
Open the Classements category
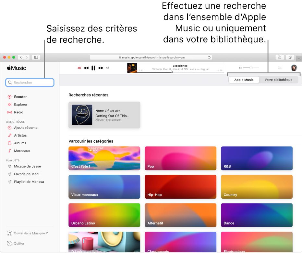click(180, 242)
